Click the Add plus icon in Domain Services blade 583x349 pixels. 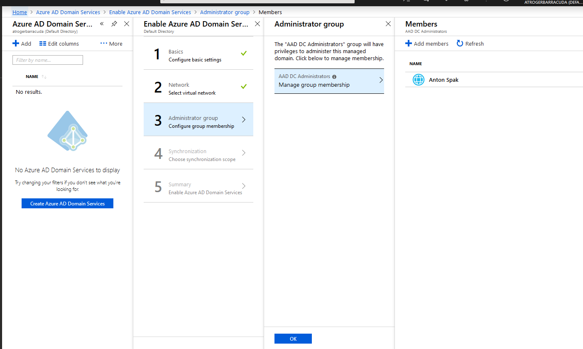(x=16, y=44)
